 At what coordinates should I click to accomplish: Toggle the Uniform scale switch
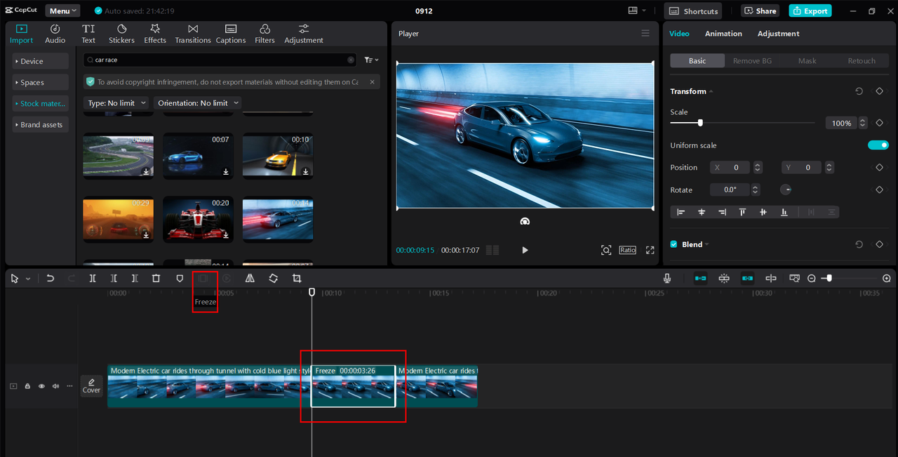pyautogui.click(x=878, y=145)
